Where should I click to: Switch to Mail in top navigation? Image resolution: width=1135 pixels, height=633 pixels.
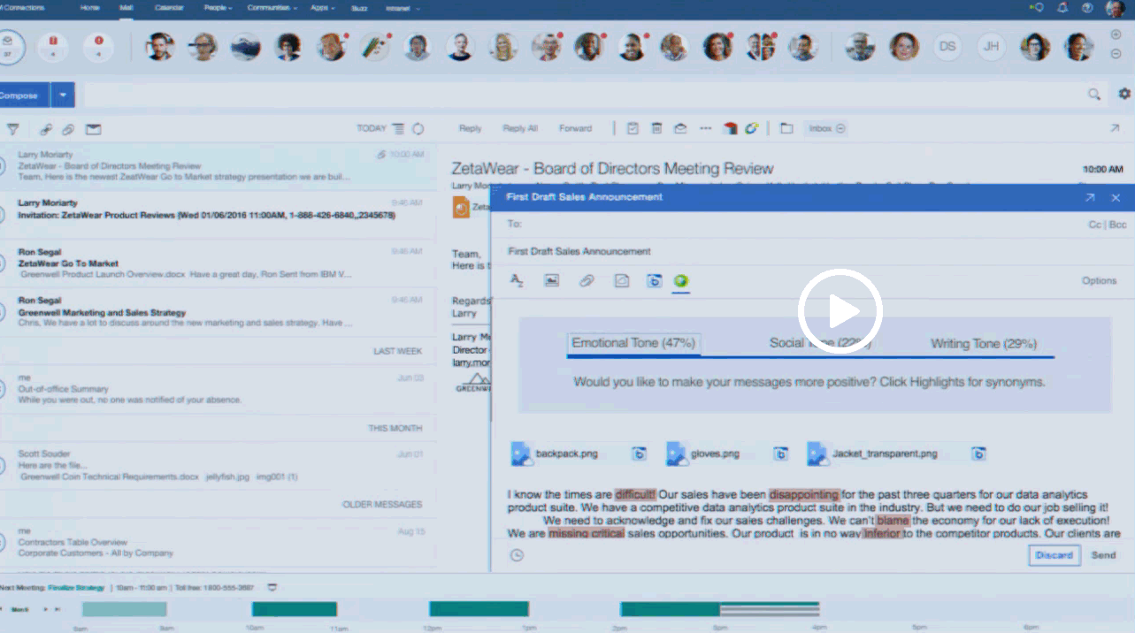[x=127, y=8]
